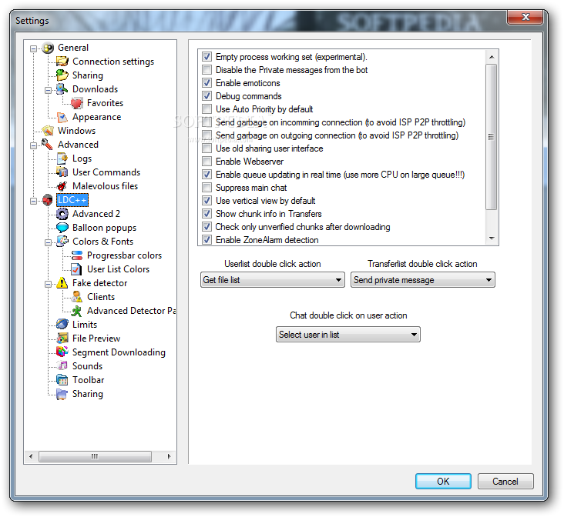Click the tree panel horizontal scrollbar thumb

pos(95,456)
